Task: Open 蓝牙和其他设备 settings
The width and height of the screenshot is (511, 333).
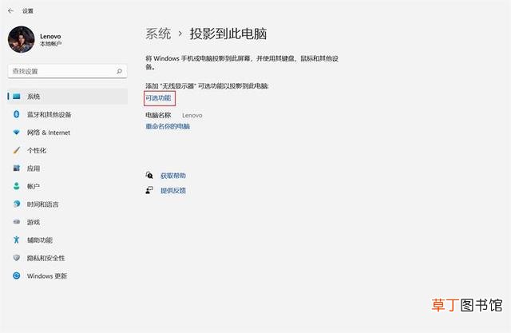Action: (x=50, y=115)
